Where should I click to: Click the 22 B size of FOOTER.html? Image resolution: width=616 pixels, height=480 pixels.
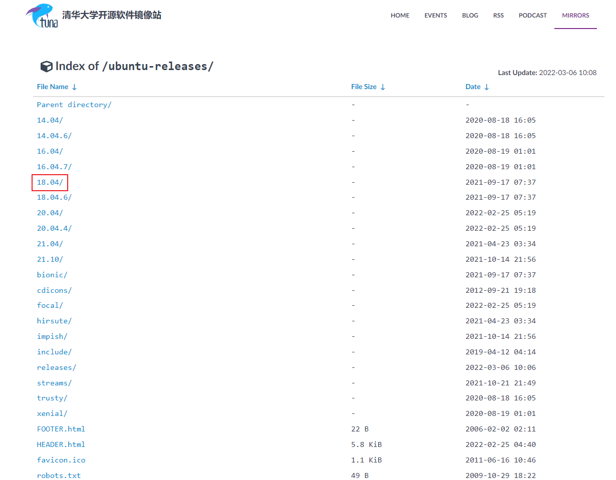click(360, 429)
